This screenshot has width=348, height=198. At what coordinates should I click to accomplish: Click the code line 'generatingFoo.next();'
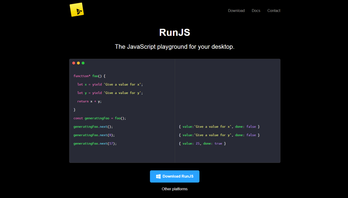pos(93,127)
